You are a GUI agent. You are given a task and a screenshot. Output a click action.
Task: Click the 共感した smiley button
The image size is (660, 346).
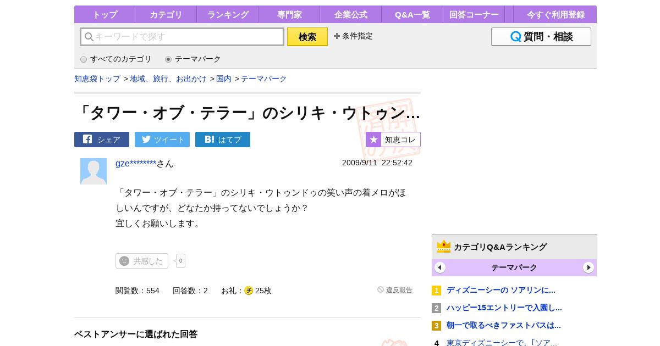[x=142, y=261]
